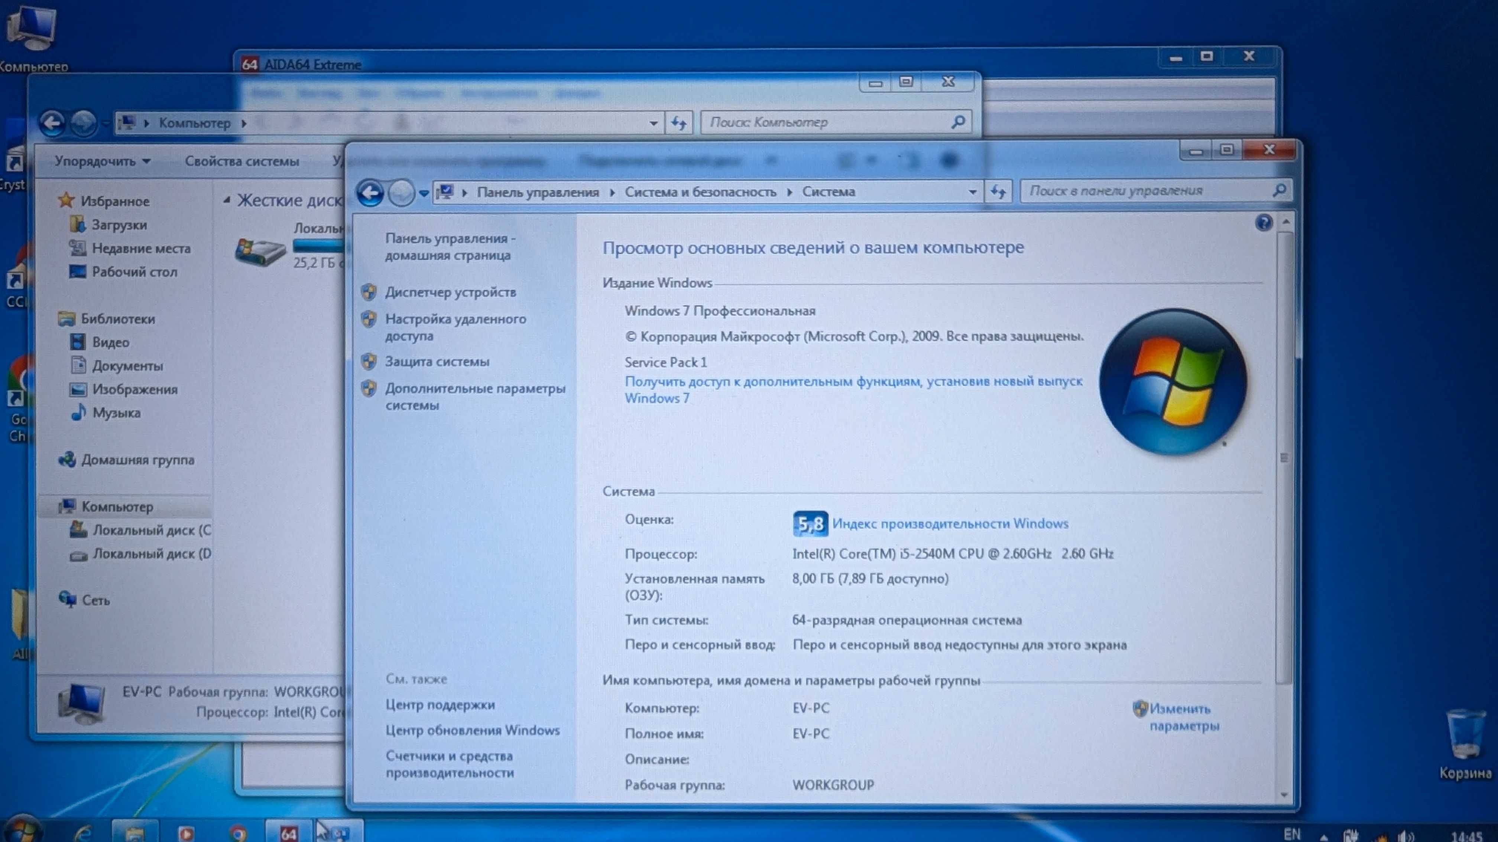
Task: Click 'Система и безопасность' breadcrumb segment
Action: (x=700, y=192)
